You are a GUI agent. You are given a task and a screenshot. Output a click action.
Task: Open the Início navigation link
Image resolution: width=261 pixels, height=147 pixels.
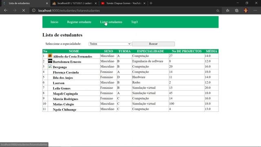click(x=54, y=22)
